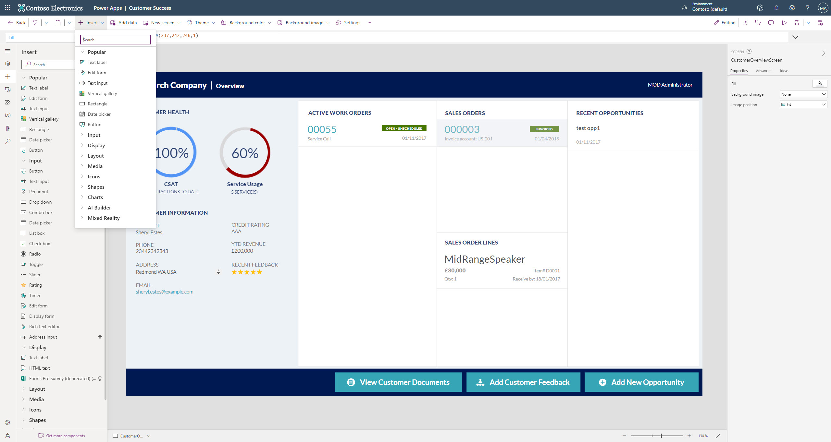Choose Text label in Insert dropdown

[97, 62]
